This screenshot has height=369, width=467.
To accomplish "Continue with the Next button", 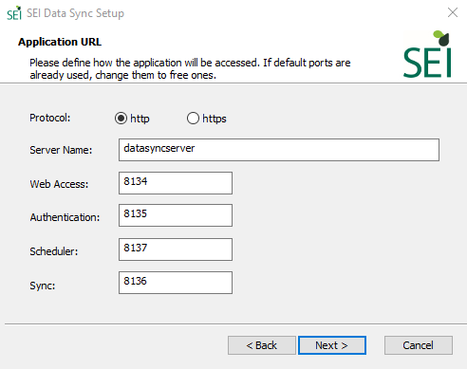I will coord(332,345).
